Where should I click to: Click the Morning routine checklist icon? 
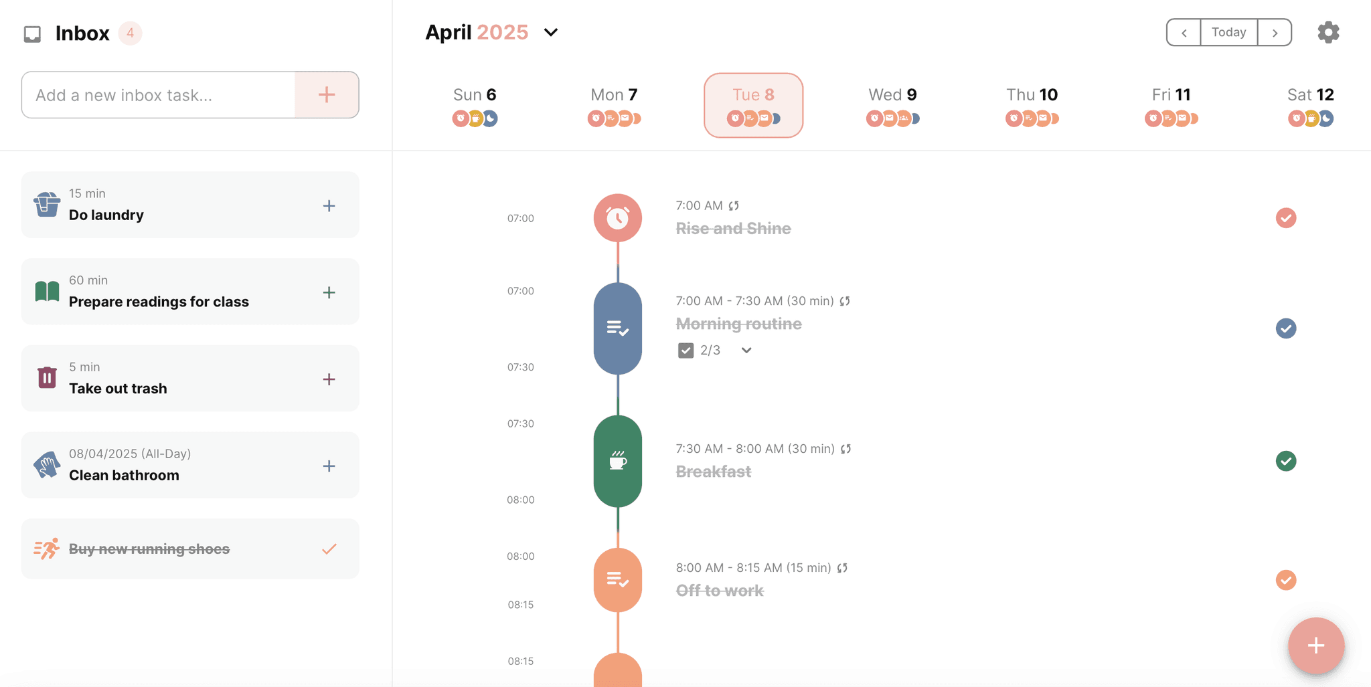pyautogui.click(x=617, y=328)
